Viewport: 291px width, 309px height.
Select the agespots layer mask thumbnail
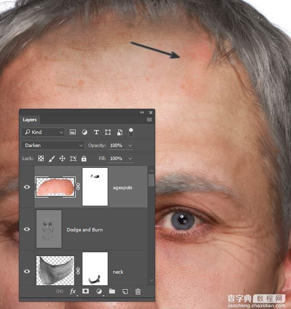[x=95, y=187]
